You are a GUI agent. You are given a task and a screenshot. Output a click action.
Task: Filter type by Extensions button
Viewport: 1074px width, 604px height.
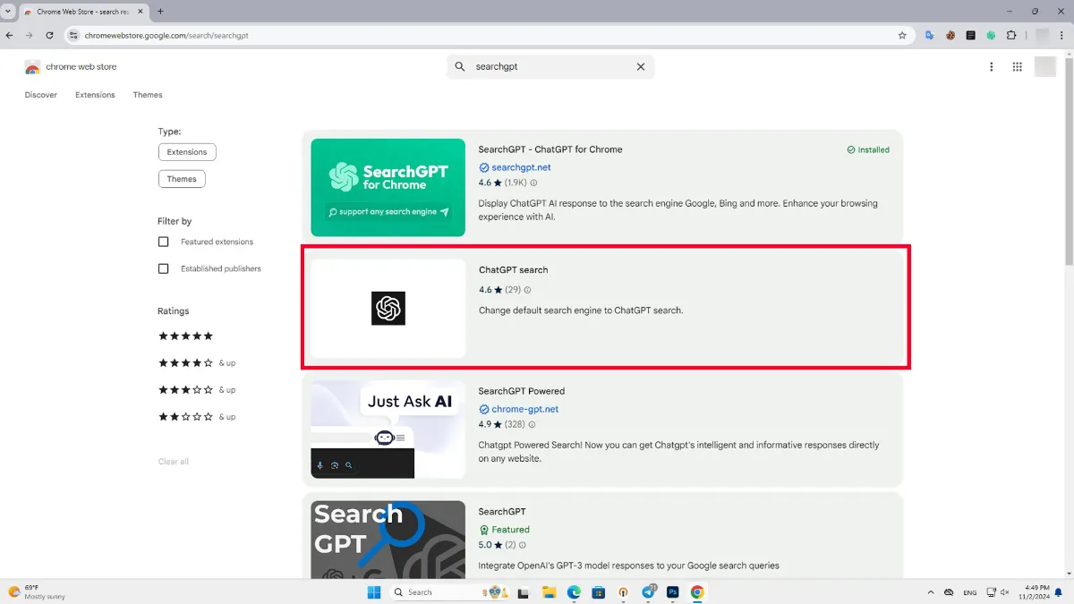[x=187, y=152]
